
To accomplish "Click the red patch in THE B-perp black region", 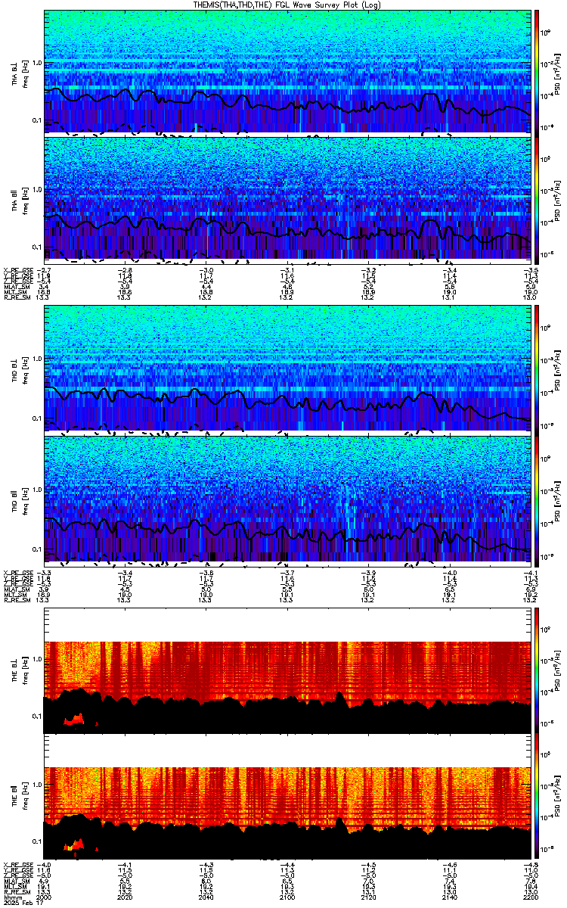I will tap(74, 718).
